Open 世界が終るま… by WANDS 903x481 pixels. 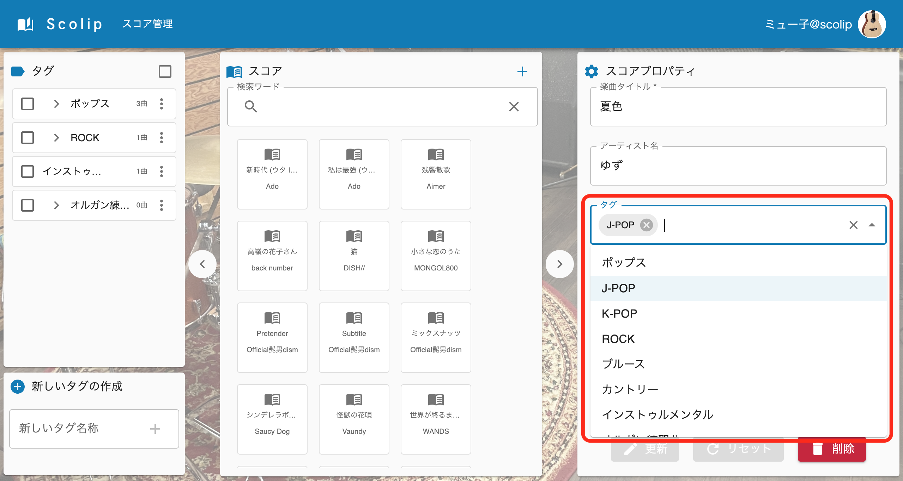[x=436, y=419]
